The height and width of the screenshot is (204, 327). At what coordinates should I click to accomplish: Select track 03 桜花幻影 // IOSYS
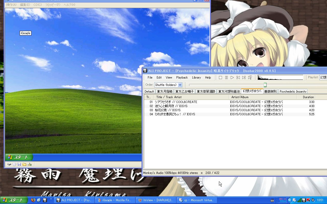(x=230, y=110)
